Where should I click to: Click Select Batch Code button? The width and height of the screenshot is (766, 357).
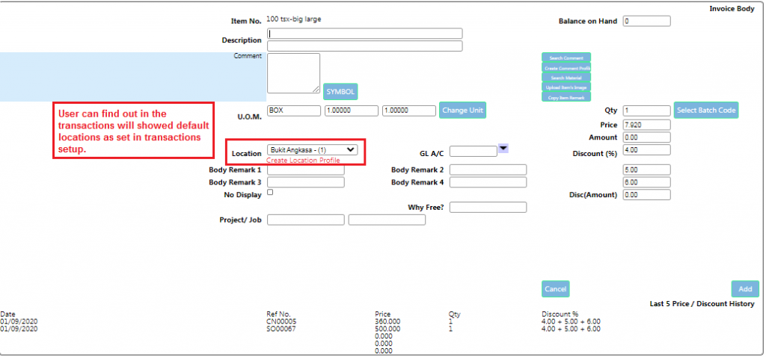tap(705, 111)
